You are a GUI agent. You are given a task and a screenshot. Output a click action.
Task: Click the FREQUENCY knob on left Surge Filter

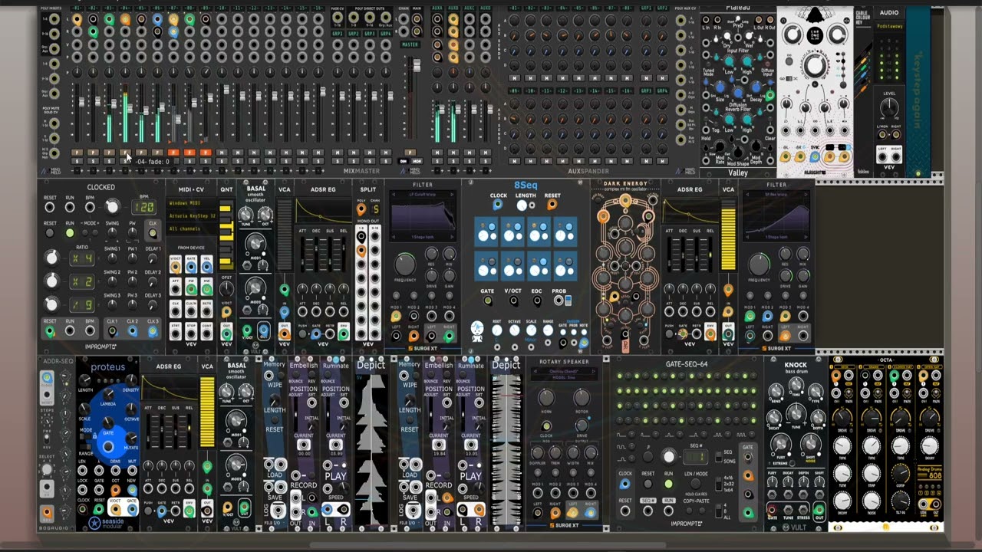pos(405,265)
